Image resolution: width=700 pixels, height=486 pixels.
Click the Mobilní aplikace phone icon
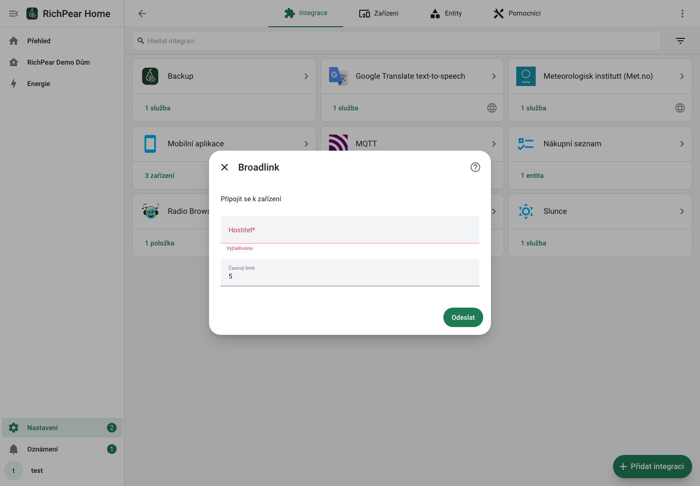click(x=150, y=144)
